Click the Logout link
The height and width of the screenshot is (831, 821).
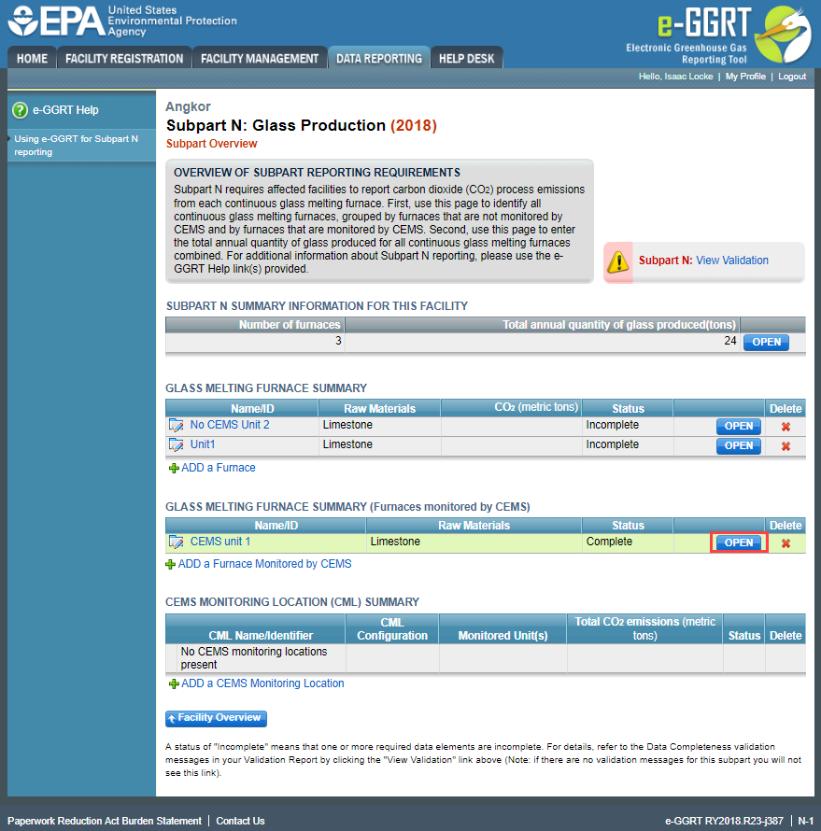tap(792, 77)
